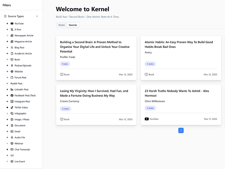Click the X Post icon in filters
Image resolution: width=225 pixels, height=169 pixels.
pos(12,30)
